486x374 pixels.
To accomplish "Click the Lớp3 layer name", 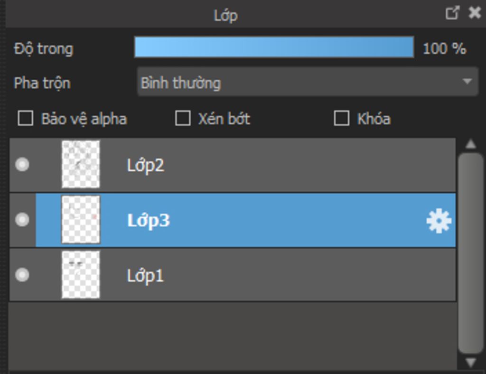I will (x=149, y=221).
